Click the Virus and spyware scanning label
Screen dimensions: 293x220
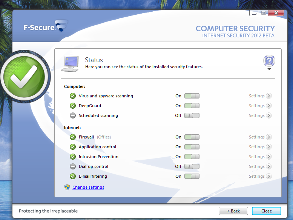point(106,96)
